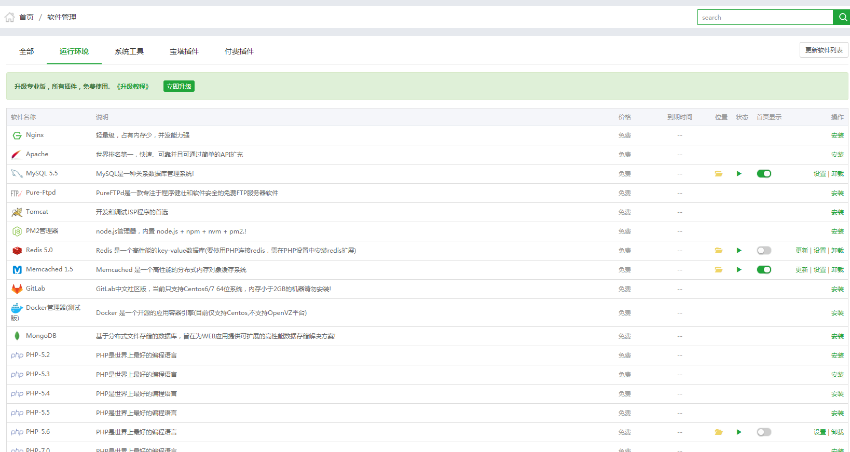Install Docker管理器 via 安装 link
The image size is (850, 452).
(x=838, y=313)
